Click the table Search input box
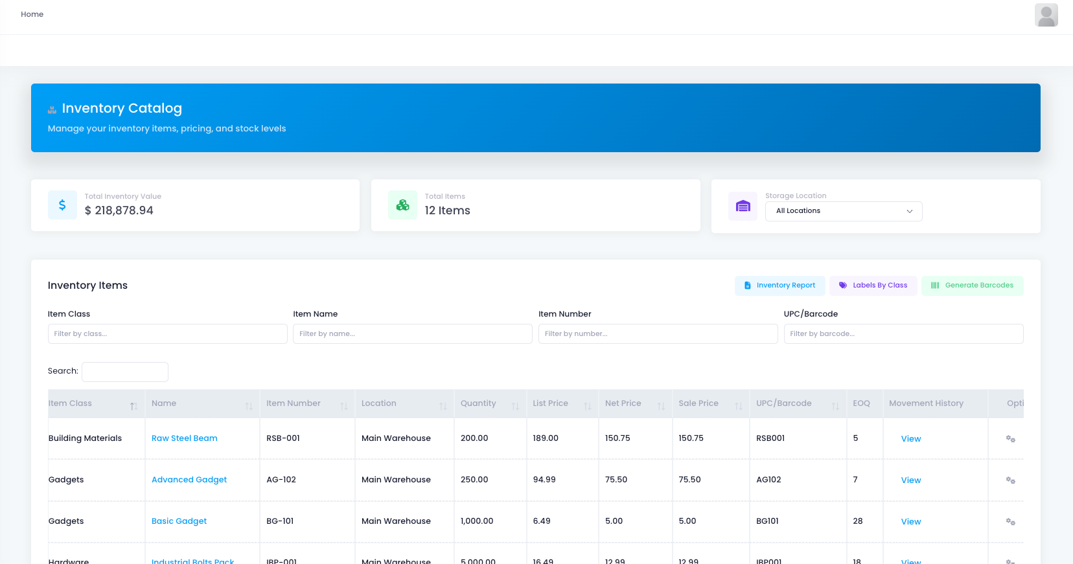This screenshot has width=1073, height=564. pos(125,372)
